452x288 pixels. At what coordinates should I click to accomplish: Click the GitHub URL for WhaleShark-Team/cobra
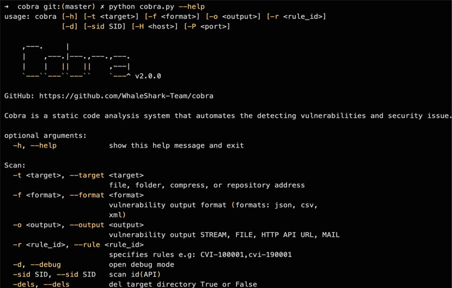[126, 96]
